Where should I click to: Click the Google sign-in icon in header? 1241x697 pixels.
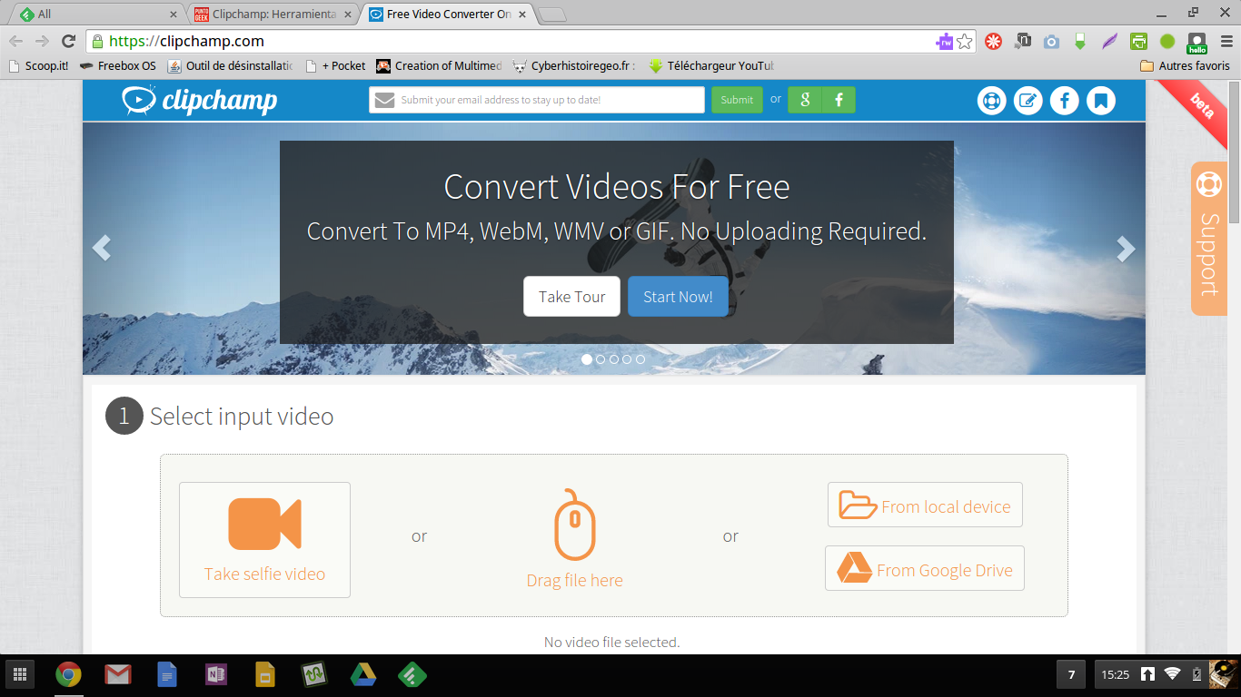coord(805,100)
